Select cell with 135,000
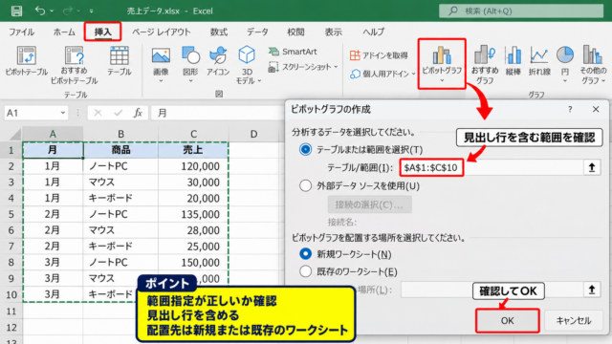Viewport: 612px width, 344px height. pyautogui.click(x=193, y=214)
